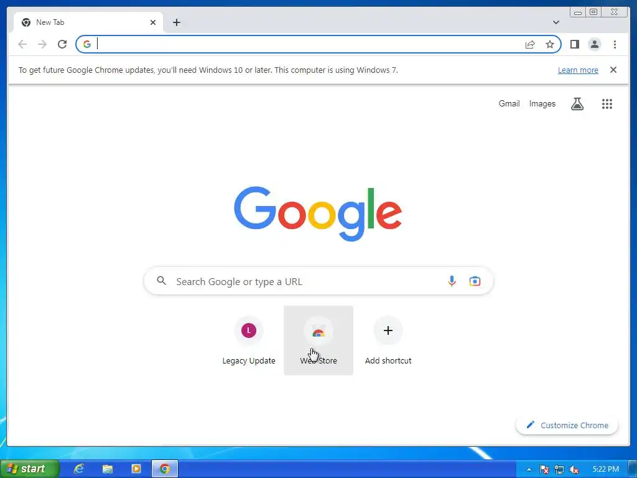Open the Gmail link
Viewport: 637px width, 478px height.
tap(509, 104)
